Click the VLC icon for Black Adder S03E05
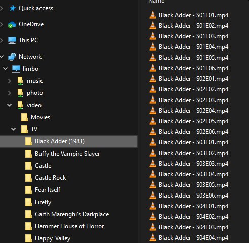The image size is (249, 243). (153, 184)
